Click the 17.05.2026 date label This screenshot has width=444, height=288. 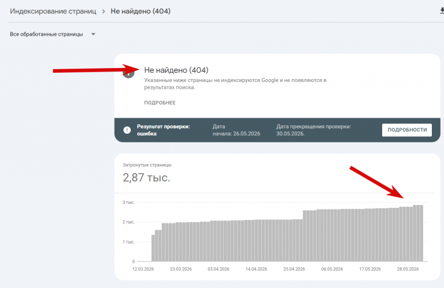[x=370, y=269]
